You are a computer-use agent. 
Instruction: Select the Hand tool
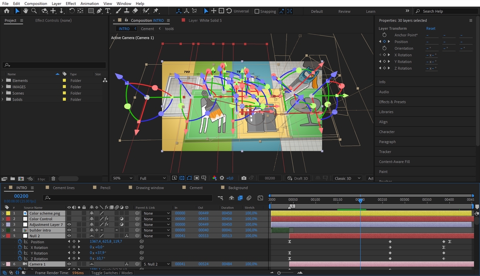click(25, 11)
